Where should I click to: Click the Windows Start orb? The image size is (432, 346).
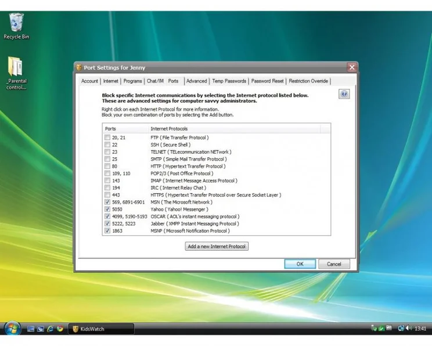[12, 329]
